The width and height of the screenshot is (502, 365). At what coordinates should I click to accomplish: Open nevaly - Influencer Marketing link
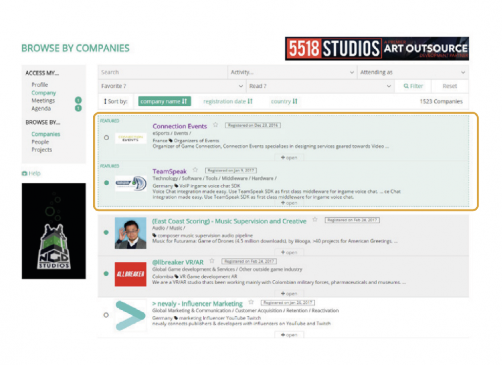point(197,304)
